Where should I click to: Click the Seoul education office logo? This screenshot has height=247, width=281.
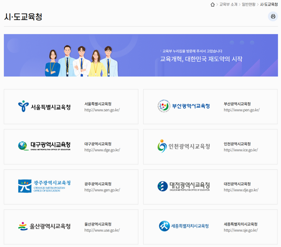tap(44, 107)
